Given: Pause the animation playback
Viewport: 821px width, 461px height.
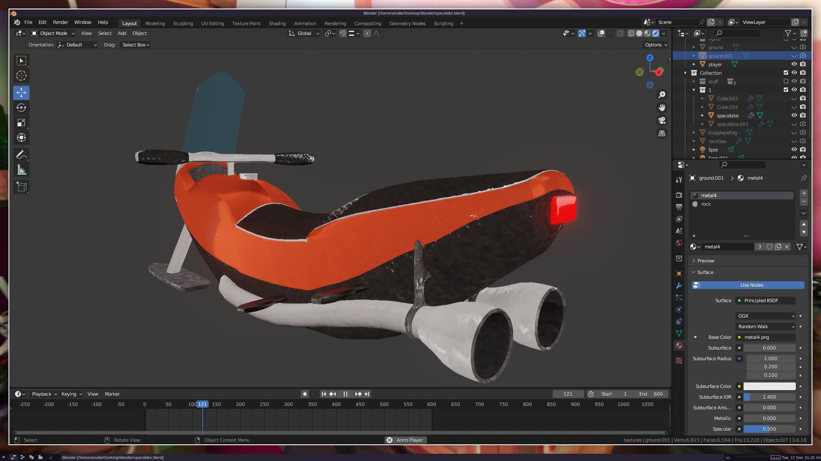Looking at the screenshot, I should point(346,394).
